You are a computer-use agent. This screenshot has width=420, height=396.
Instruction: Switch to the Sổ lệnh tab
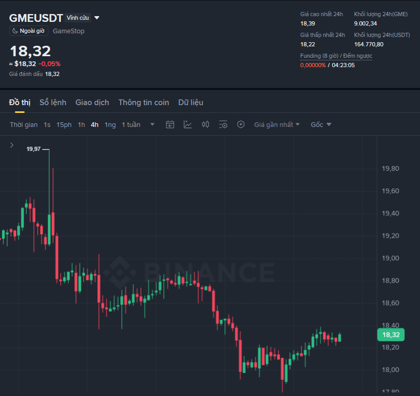(x=53, y=103)
